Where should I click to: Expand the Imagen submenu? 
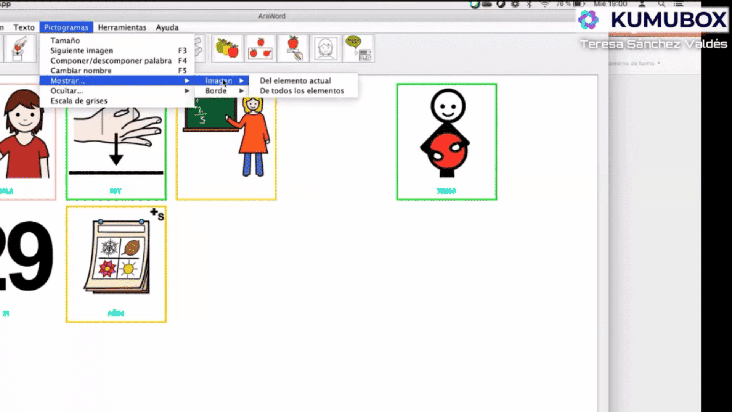(x=222, y=80)
